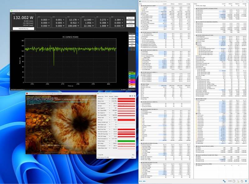Open Hot Spot sensor dropdown in GPU-Z
The height and width of the screenshot is (184, 249).
110,106
